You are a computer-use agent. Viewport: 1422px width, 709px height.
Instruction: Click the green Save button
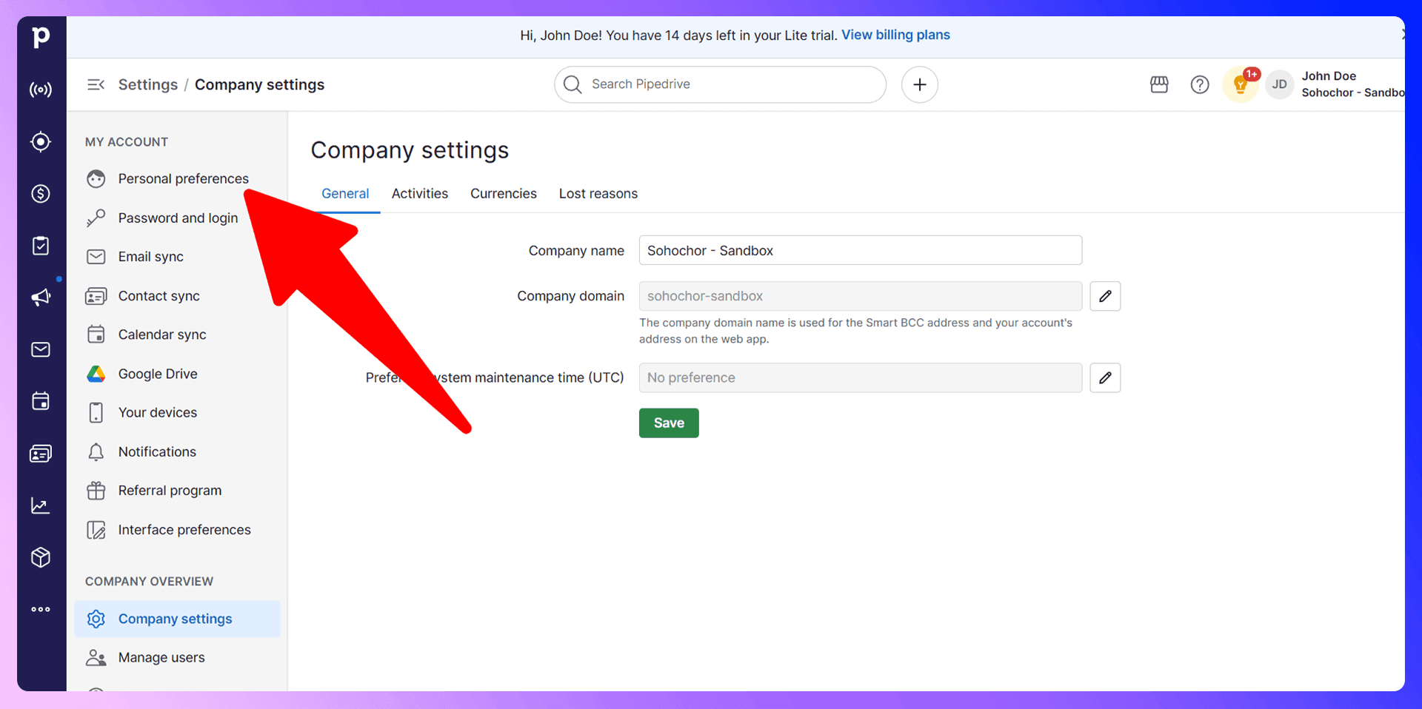[x=669, y=423]
